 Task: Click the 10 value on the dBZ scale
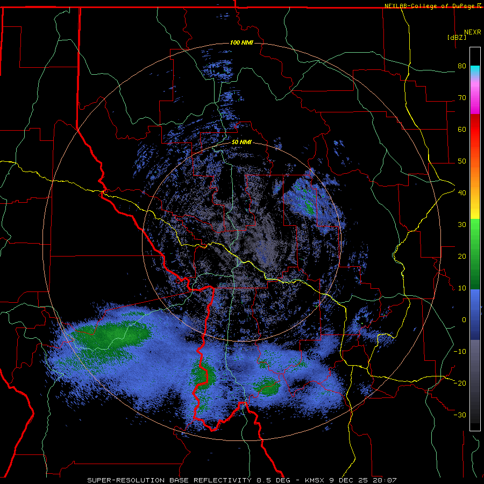[462, 288]
